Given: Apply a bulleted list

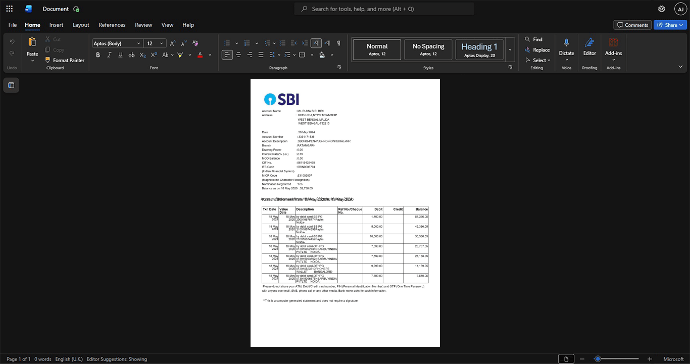Looking at the screenshot, I should (227, 43).
